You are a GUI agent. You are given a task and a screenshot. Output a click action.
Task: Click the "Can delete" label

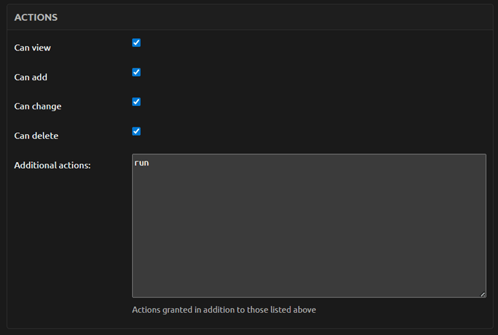point(36,136)
